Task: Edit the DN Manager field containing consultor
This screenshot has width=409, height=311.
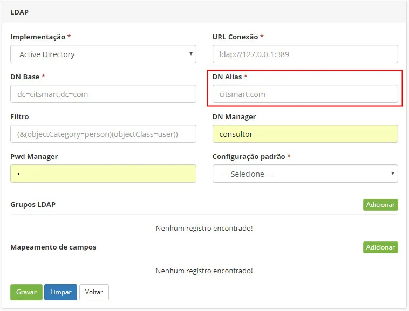Action: coord(305,134)
